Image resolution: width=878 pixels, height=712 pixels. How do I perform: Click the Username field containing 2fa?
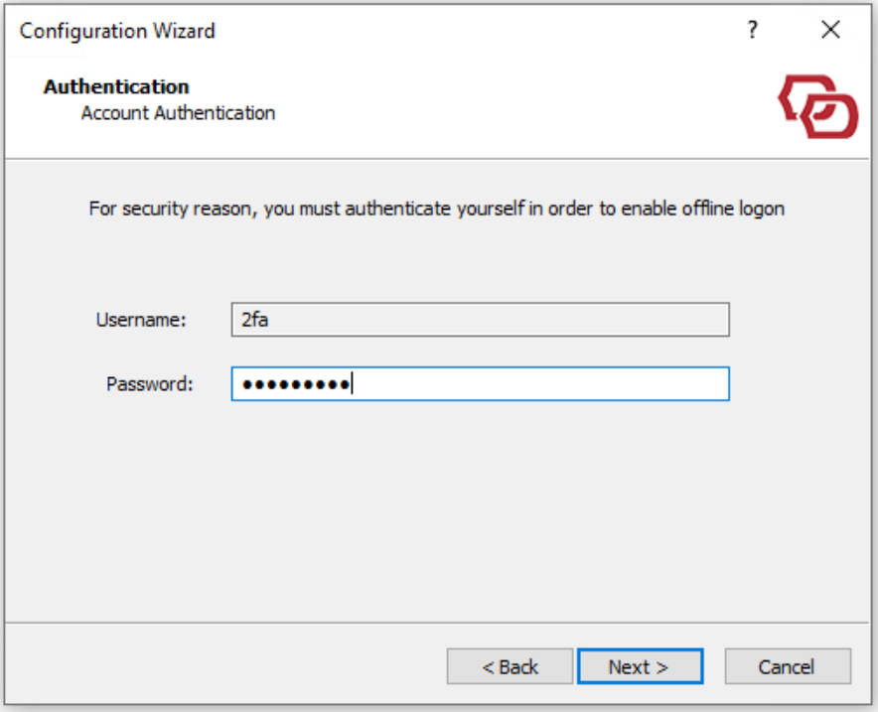click(x=480, y=321)
